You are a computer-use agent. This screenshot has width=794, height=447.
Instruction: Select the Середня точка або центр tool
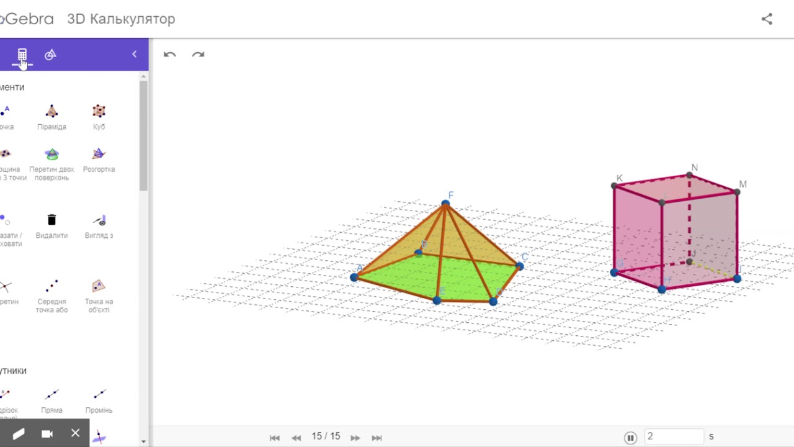click(x=51, y=296)
